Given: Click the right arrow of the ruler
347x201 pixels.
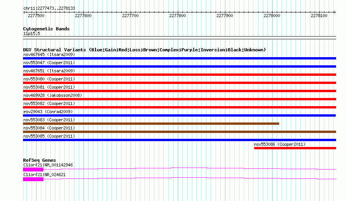Looking at the screenshot, I should (335, 12).
